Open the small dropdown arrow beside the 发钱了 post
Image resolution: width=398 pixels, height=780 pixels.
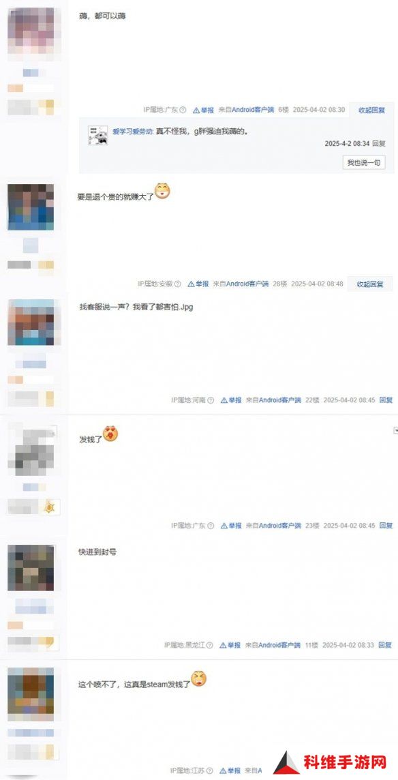pos(395,430)
